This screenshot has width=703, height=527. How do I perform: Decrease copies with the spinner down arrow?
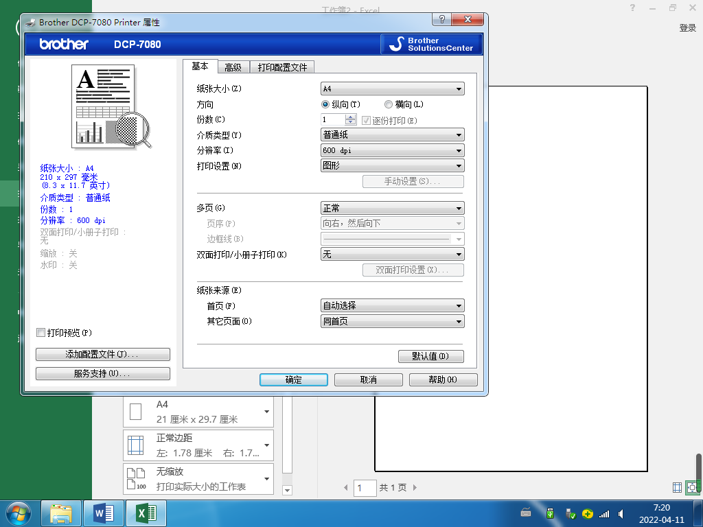(x=351, y=122)
